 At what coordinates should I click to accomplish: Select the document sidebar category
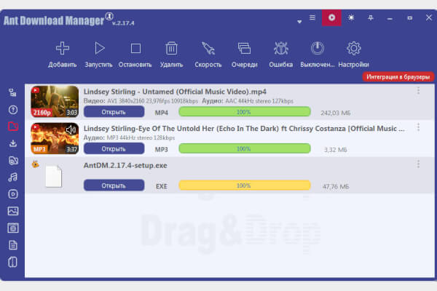(x=13, y=245)
